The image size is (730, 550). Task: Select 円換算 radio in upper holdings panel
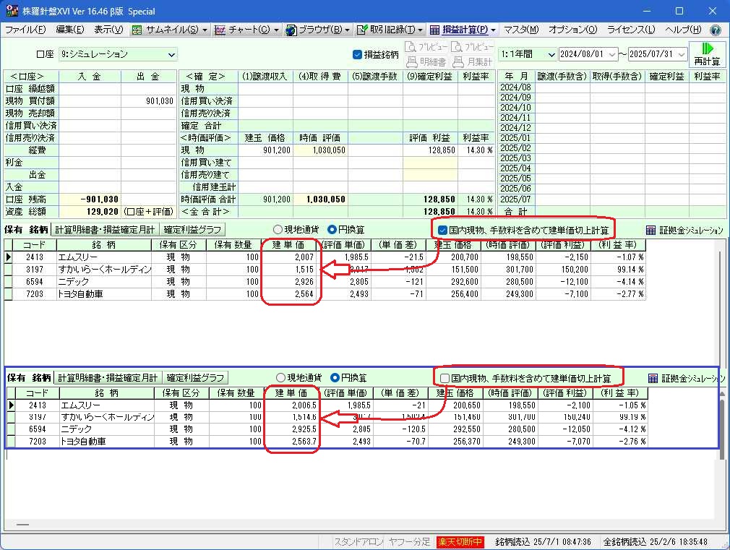pyautogui.click(x=332, y=230)
